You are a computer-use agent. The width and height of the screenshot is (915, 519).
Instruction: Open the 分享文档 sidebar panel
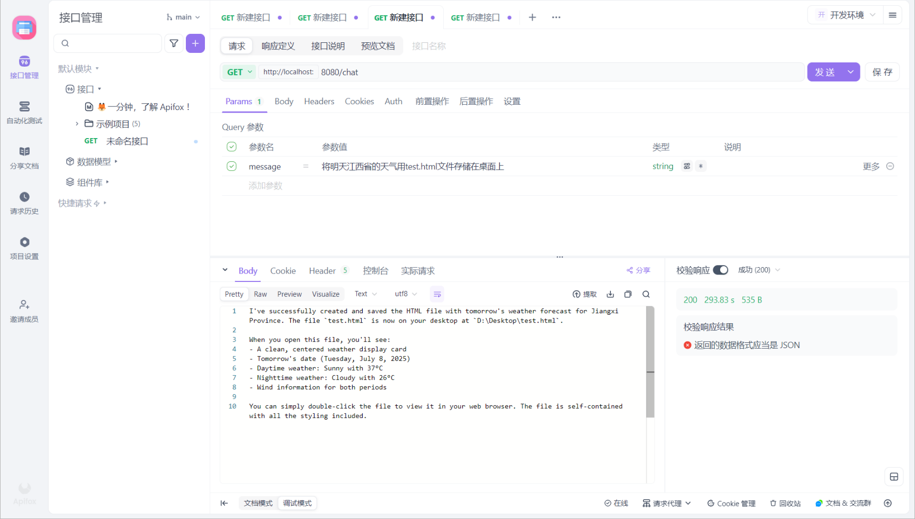(24, 157)
